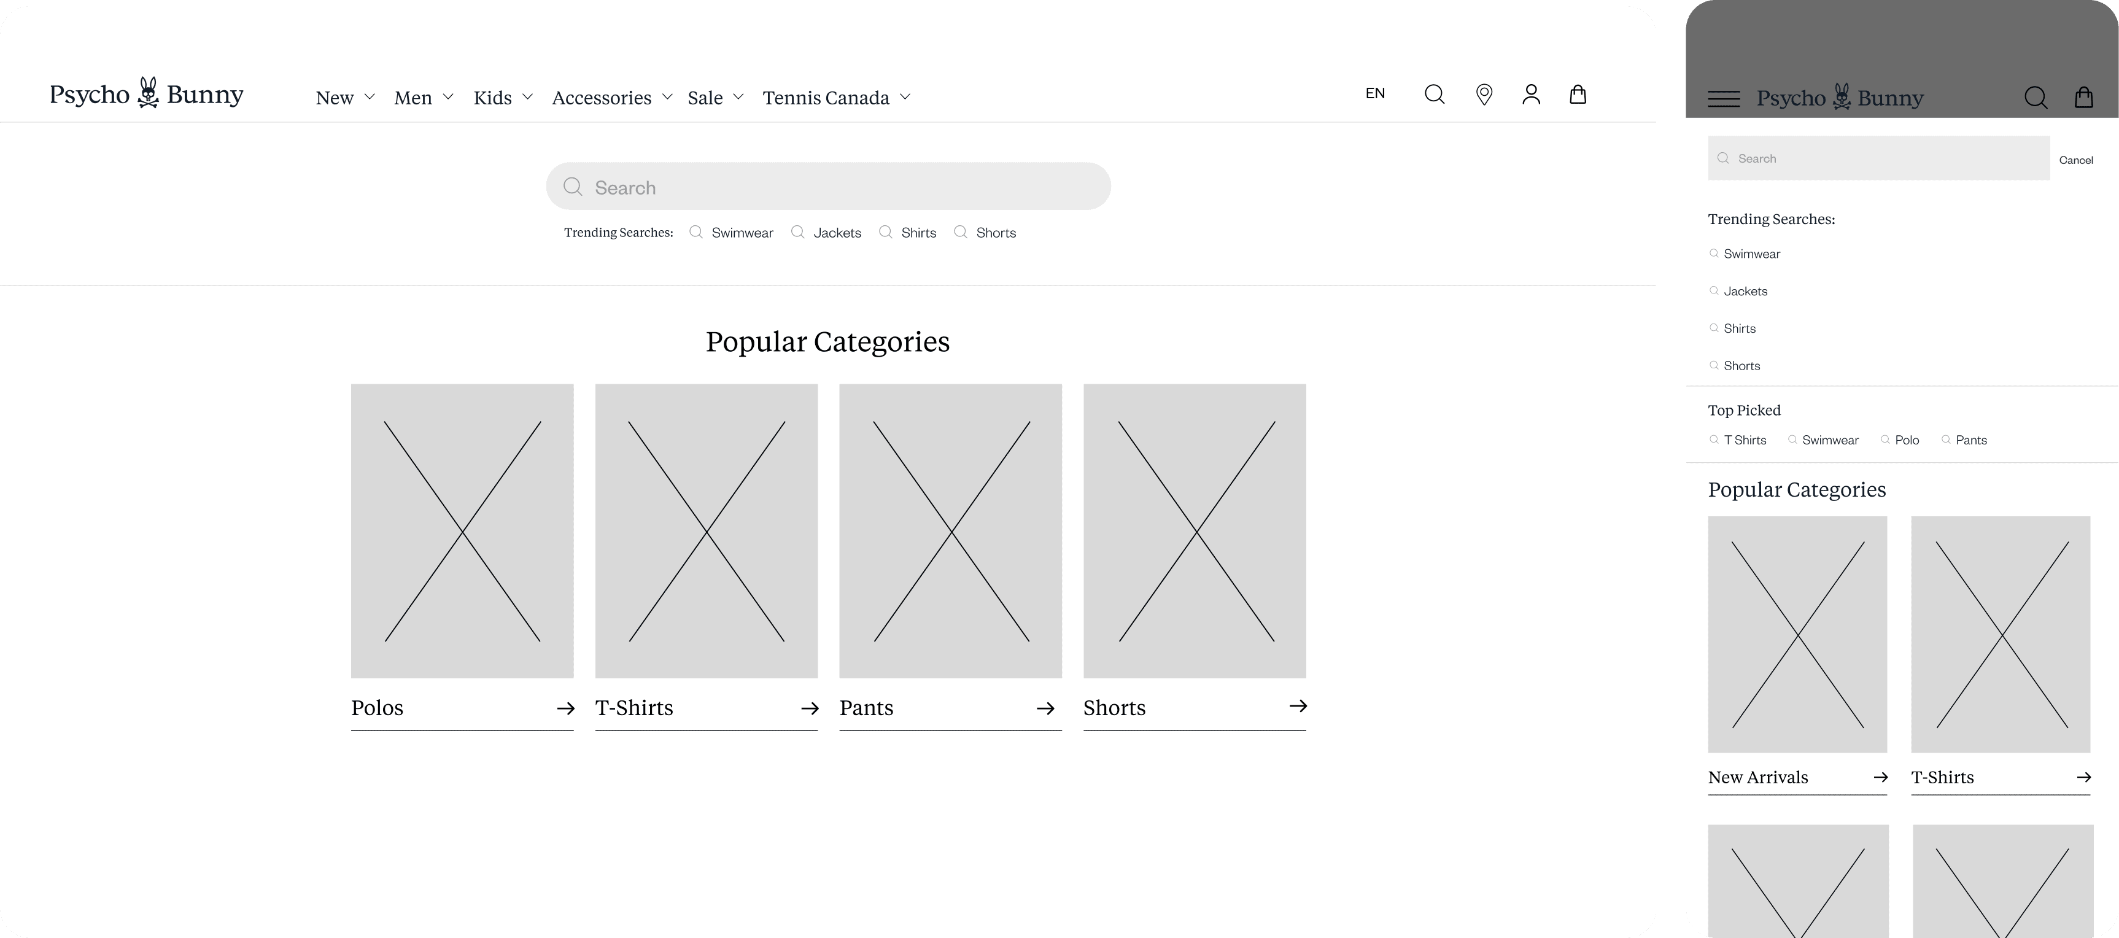This screenshot has width=2119, height=938.
Task: Click the mobile Search input field
Action: tap(1879, 158)
